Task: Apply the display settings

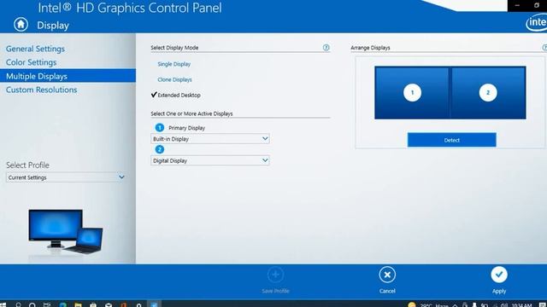Action: pyautogui.click(x=499, y=275)
